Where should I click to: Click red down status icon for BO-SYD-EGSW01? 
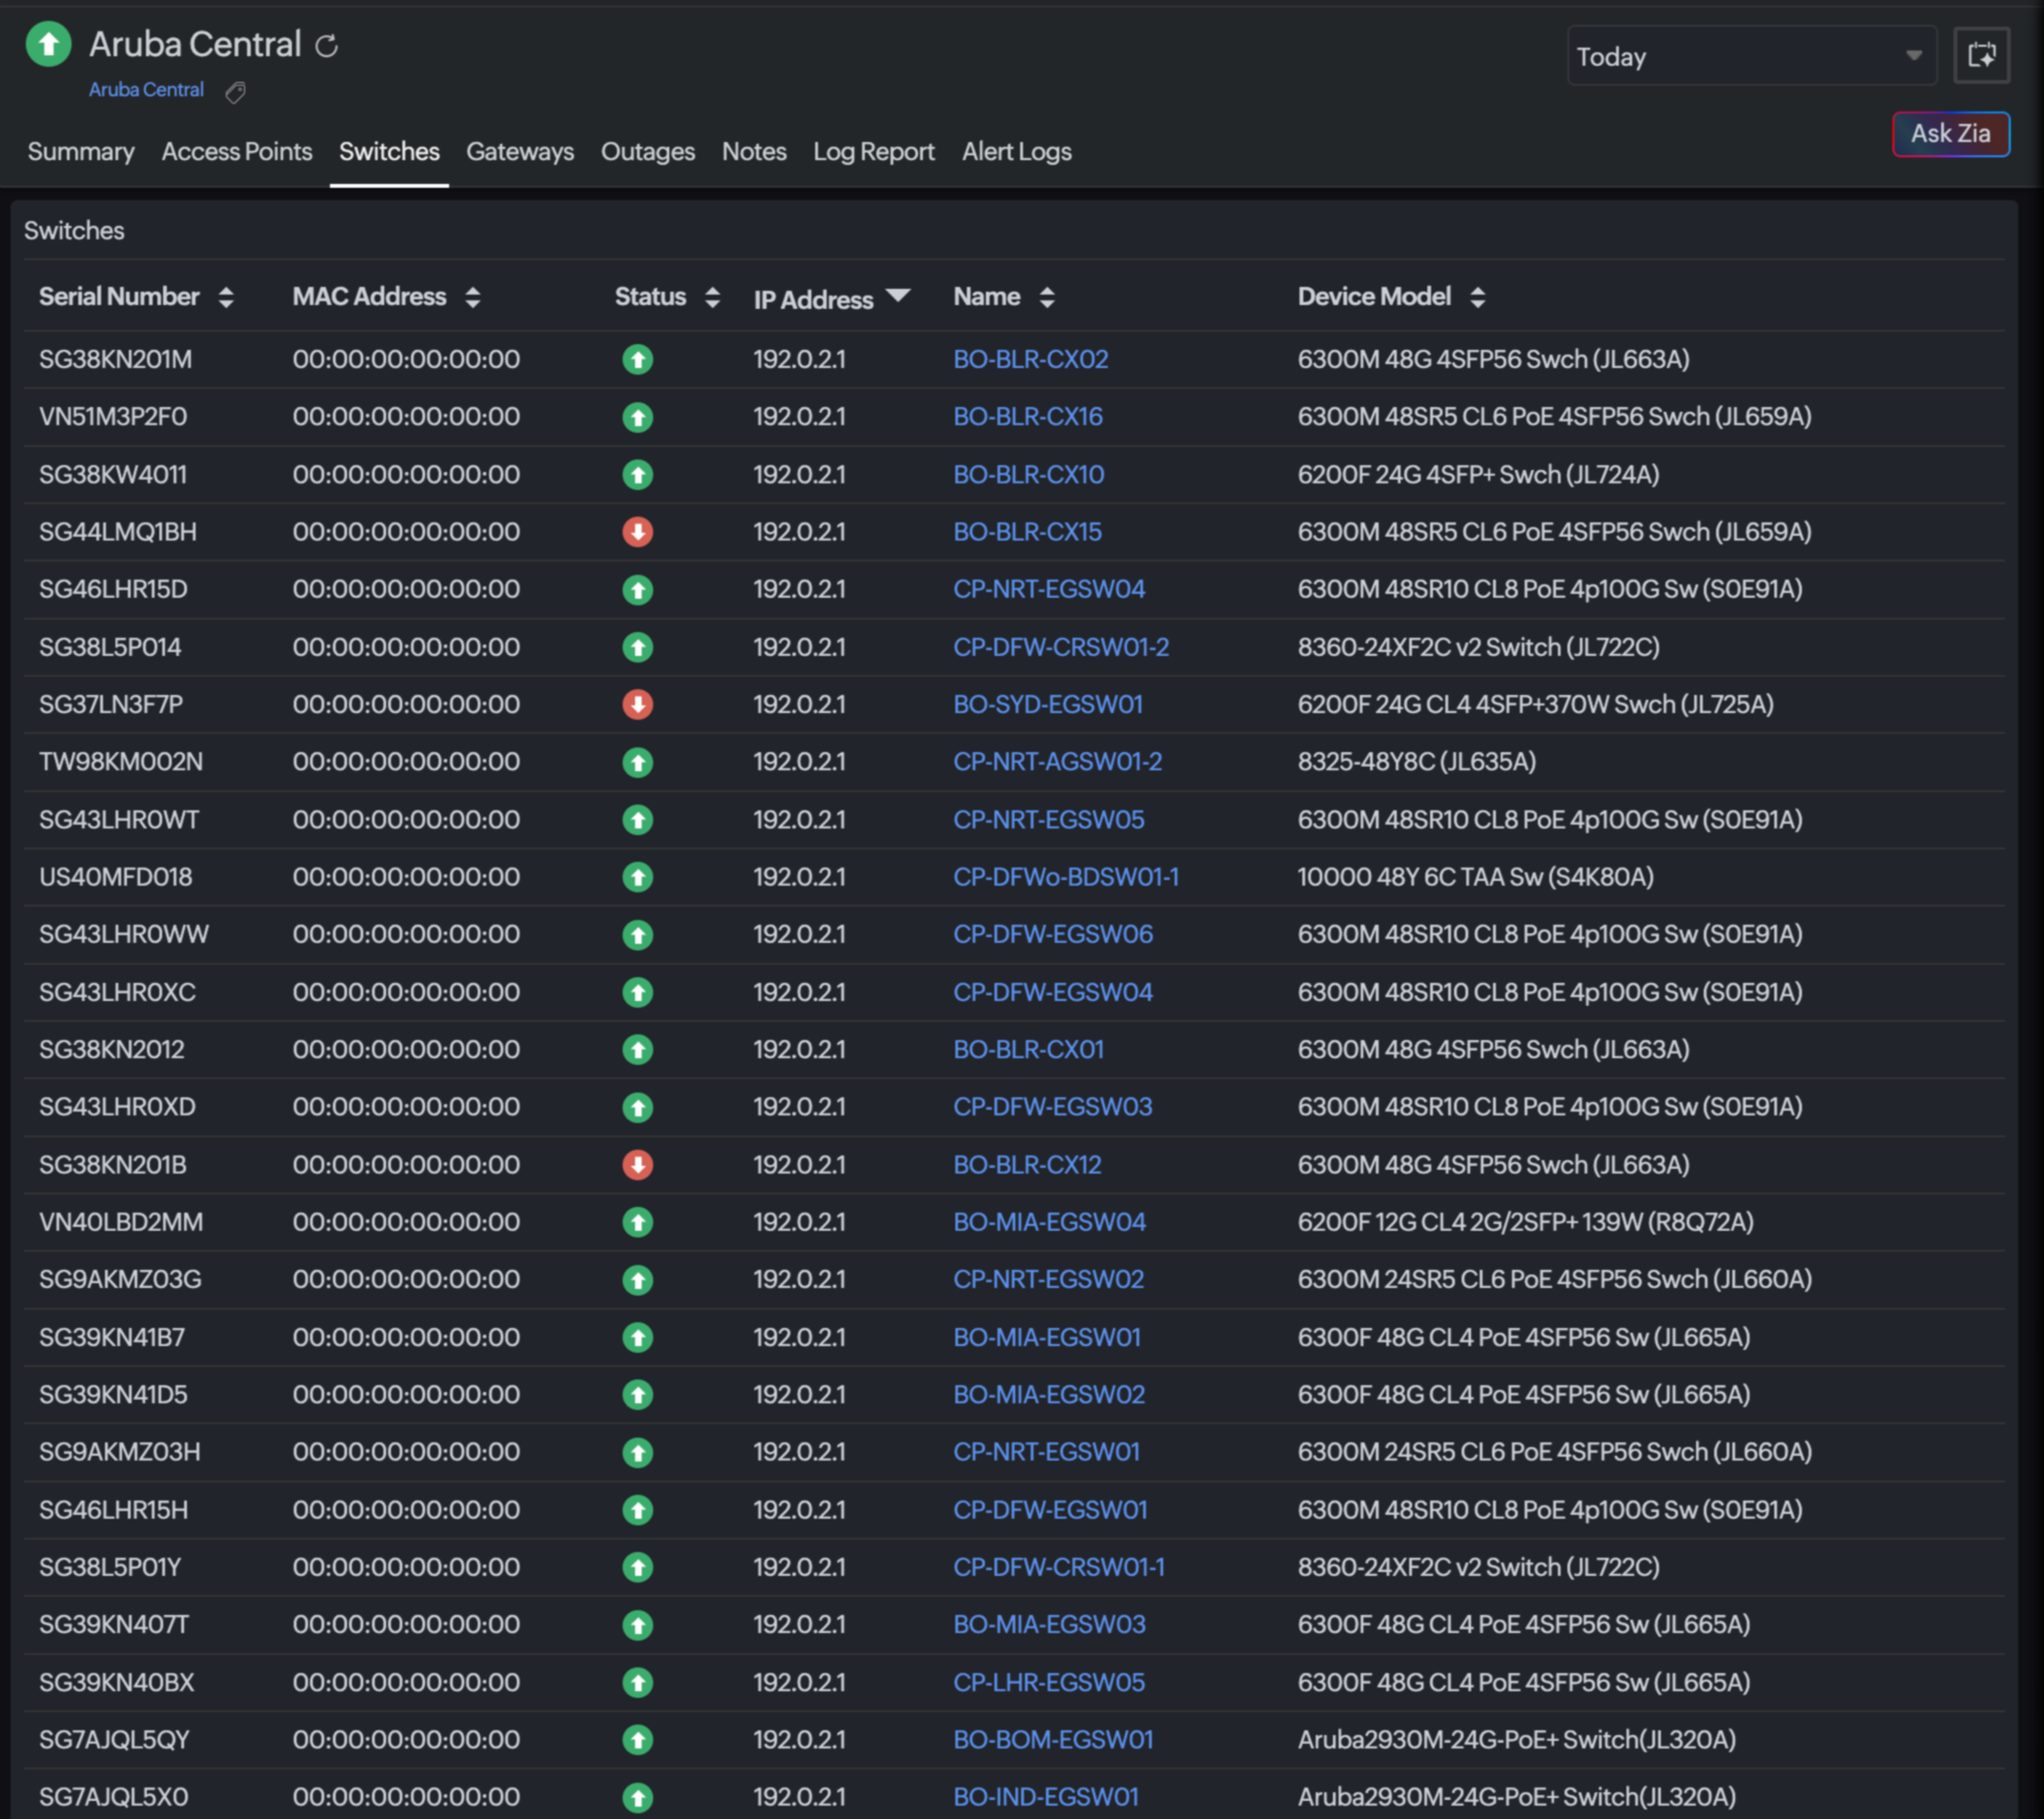coord(637,705)
